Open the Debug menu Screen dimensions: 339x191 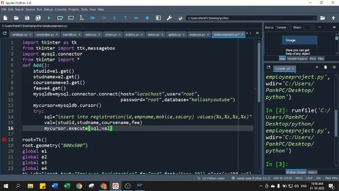tap(48, 10)
